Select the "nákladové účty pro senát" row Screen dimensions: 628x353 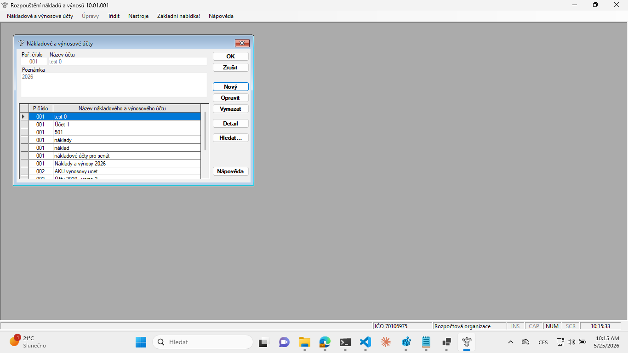[x=110, y=156]
